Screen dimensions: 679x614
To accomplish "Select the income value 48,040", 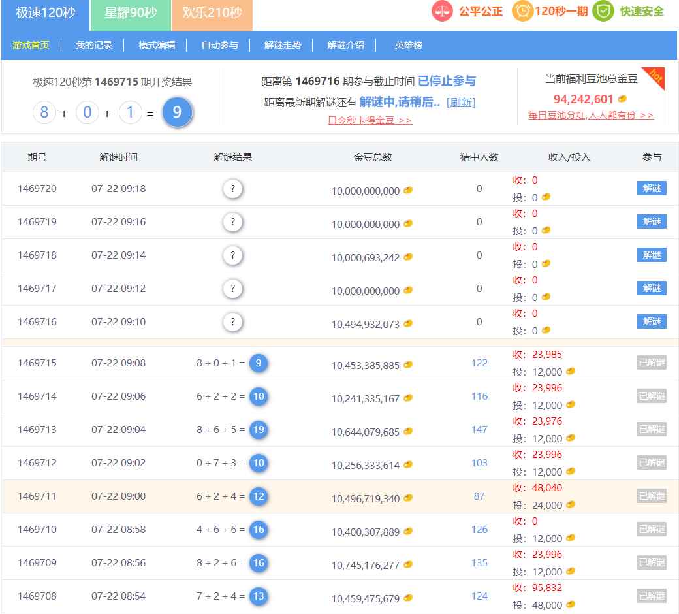I will coord(546,488).
